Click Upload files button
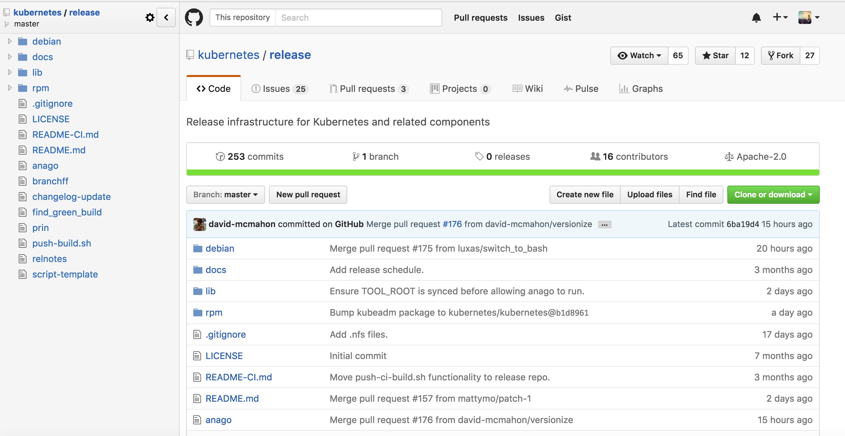The width and height of the screenshot is (845, 436). [649, 195]
